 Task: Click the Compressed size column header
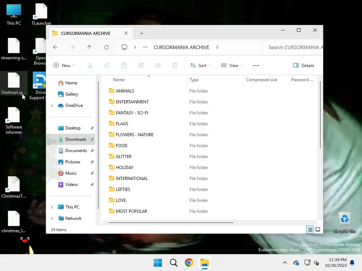pyautogui.click(x=266, y=80)
